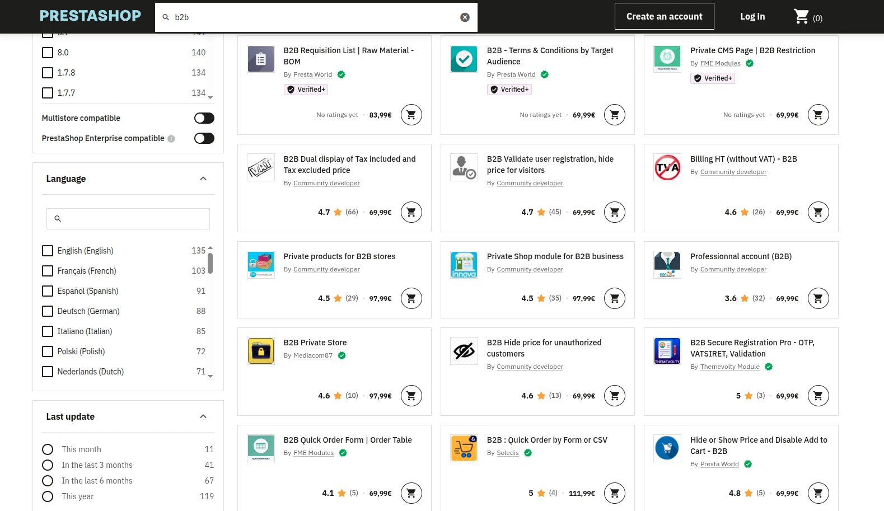Viewport: 884px width, 511px height.
Task: Check Polski (Polish) language filter
Action: tap(48, 351)
